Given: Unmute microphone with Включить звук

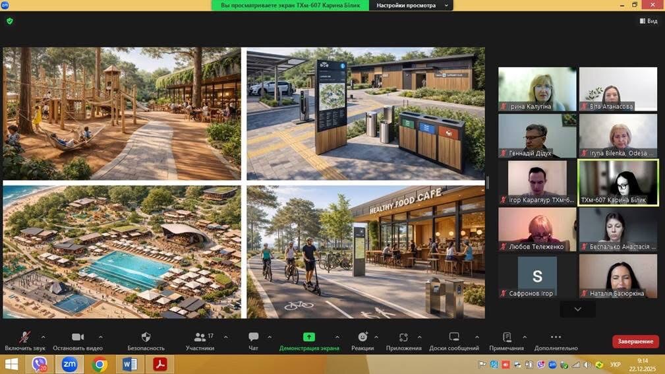Looking at the screenshot, I should (25, 338).
